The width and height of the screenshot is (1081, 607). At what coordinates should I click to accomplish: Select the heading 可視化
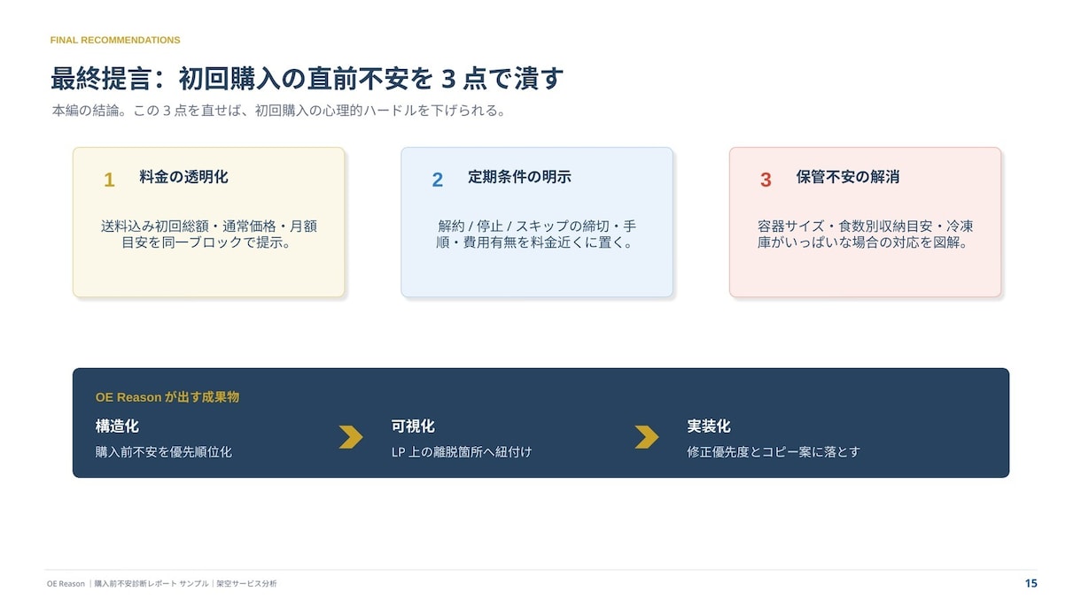click(413, 426)
